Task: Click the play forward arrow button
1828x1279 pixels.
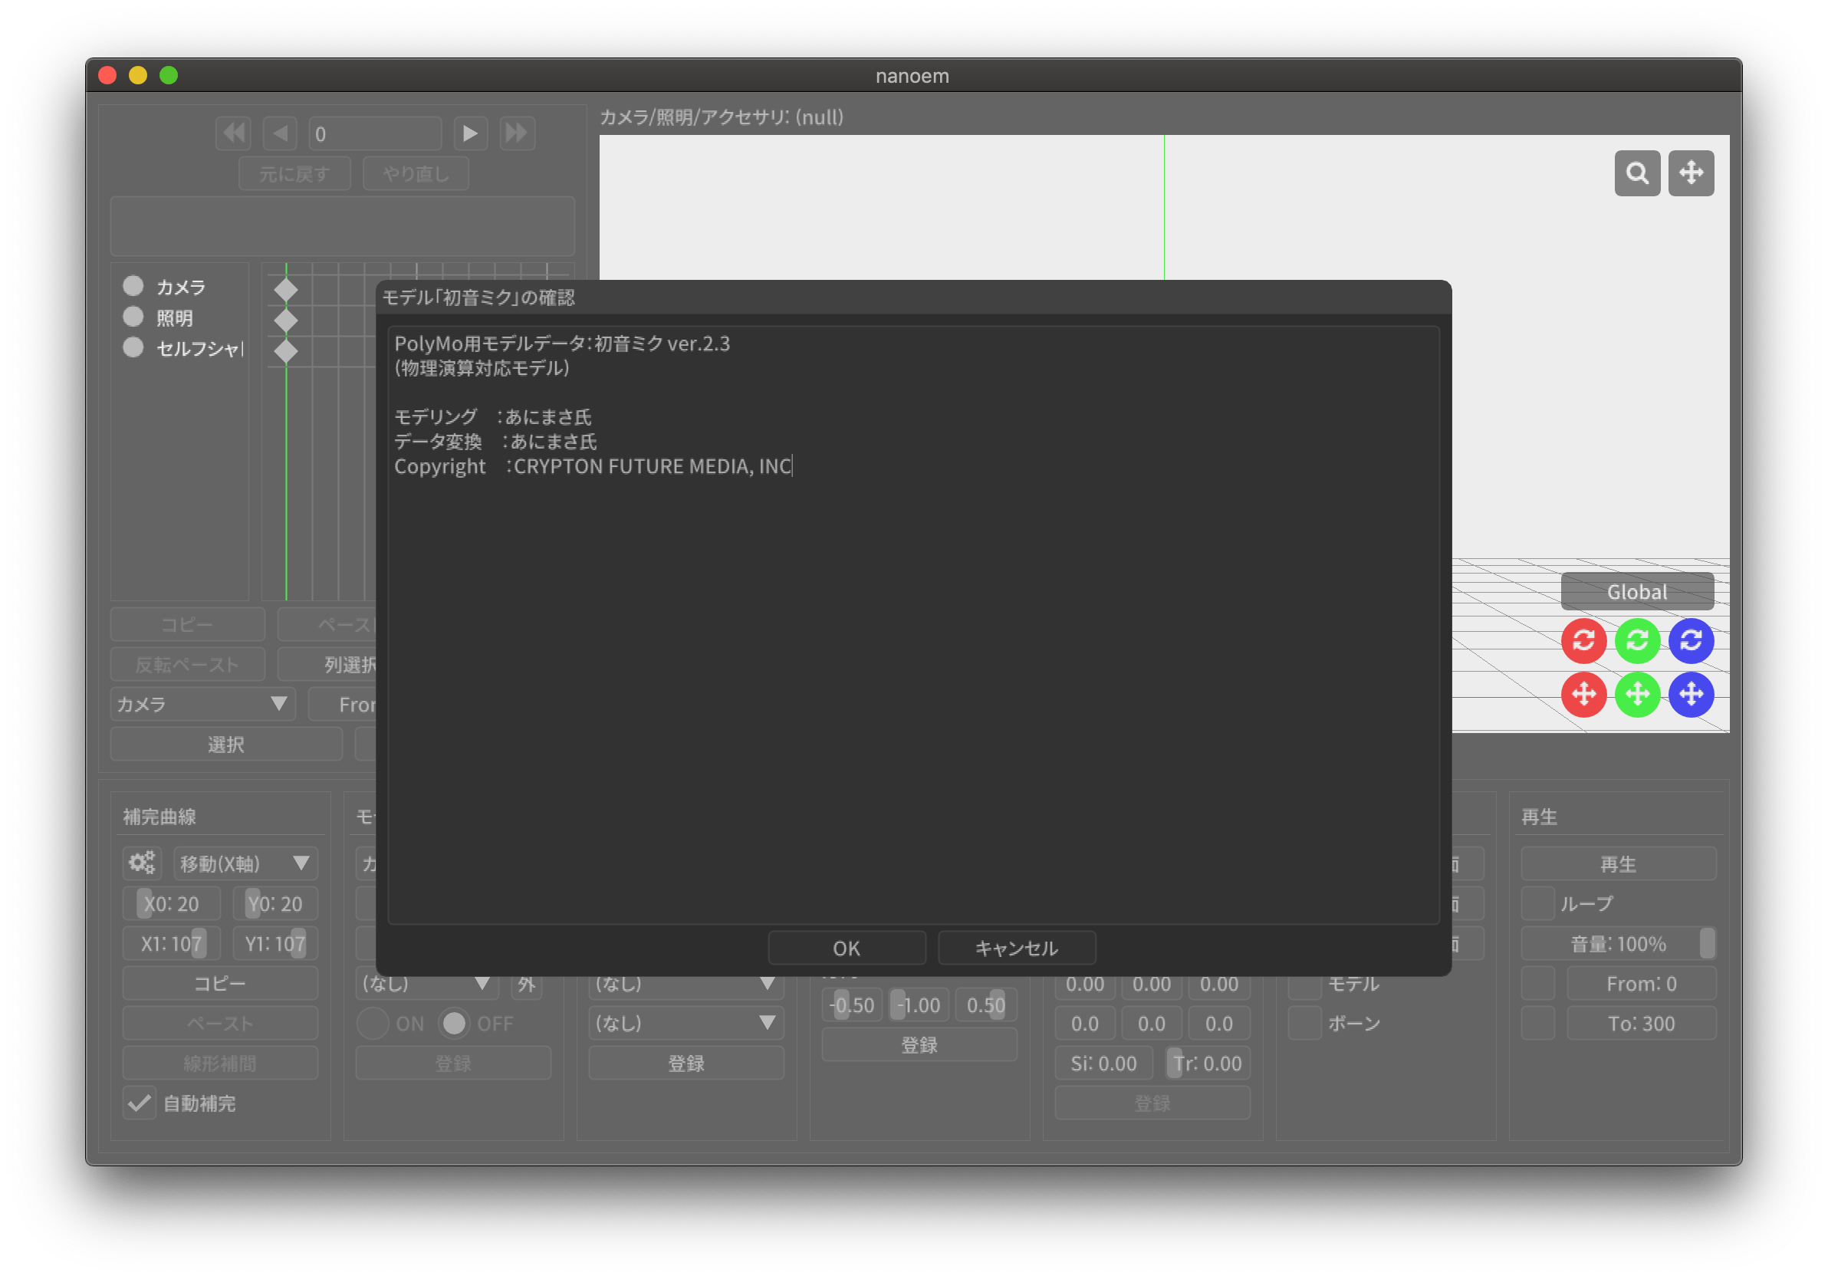Action: coord(470,133)
